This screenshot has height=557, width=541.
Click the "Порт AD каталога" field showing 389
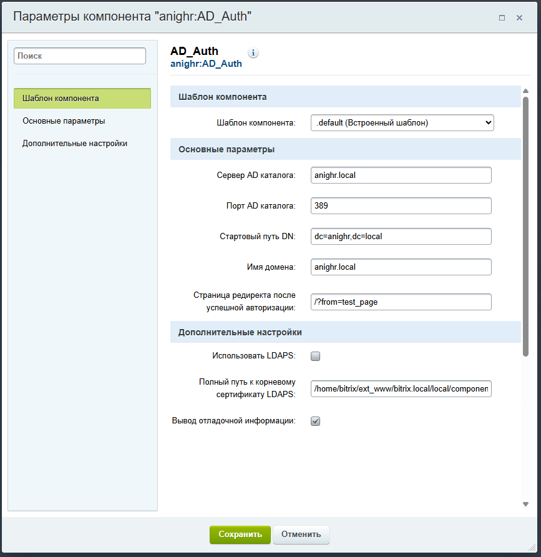pyautogui.click(x=401, y=205)
